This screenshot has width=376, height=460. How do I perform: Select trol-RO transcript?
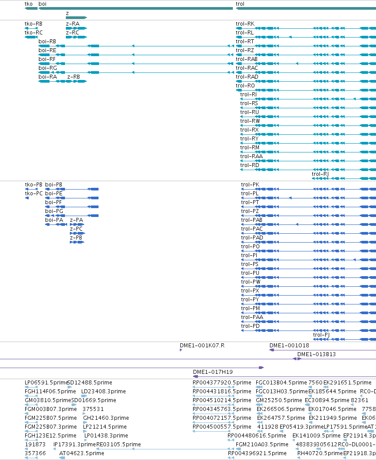pyautogui.click(x=245, y=85)
